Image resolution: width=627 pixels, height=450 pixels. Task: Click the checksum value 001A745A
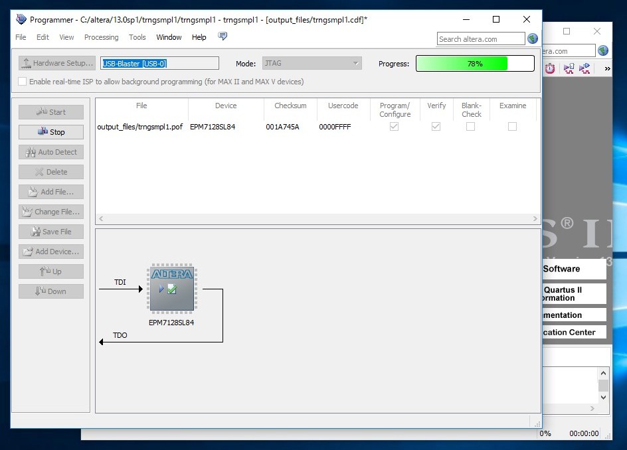point(282,127)
